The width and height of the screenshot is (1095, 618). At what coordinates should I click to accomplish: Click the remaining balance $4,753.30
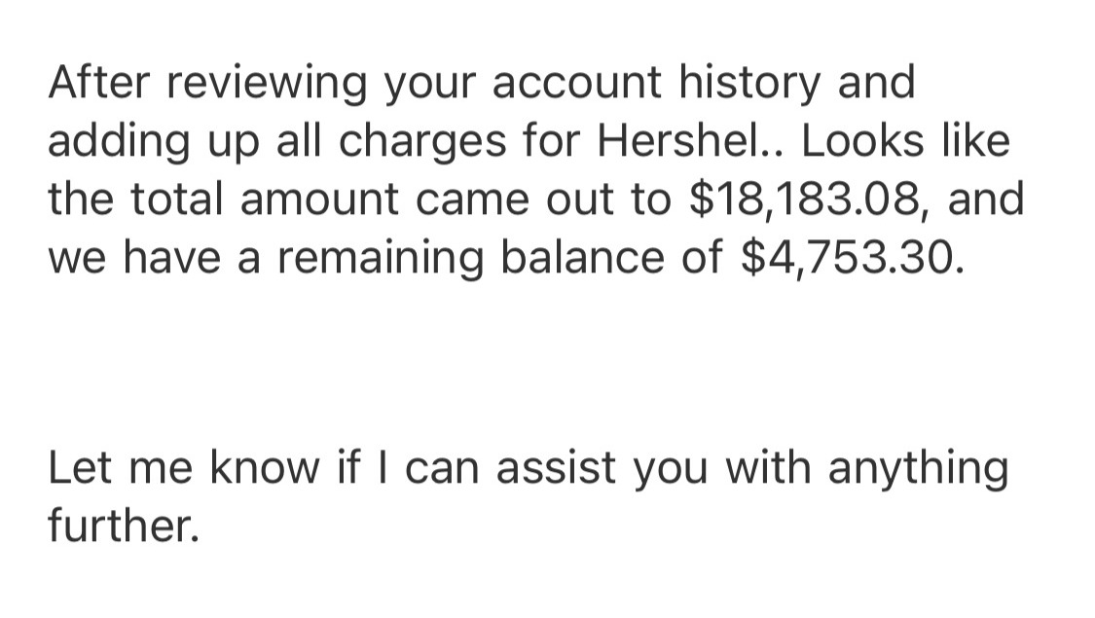(x=852, y=258)
